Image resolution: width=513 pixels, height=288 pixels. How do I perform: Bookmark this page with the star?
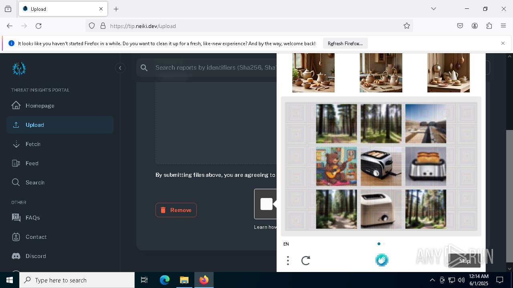pos(407,26)
